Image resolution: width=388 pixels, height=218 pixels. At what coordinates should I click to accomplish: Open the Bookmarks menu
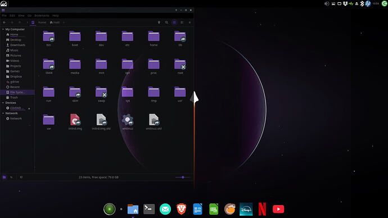coord(42,16)
